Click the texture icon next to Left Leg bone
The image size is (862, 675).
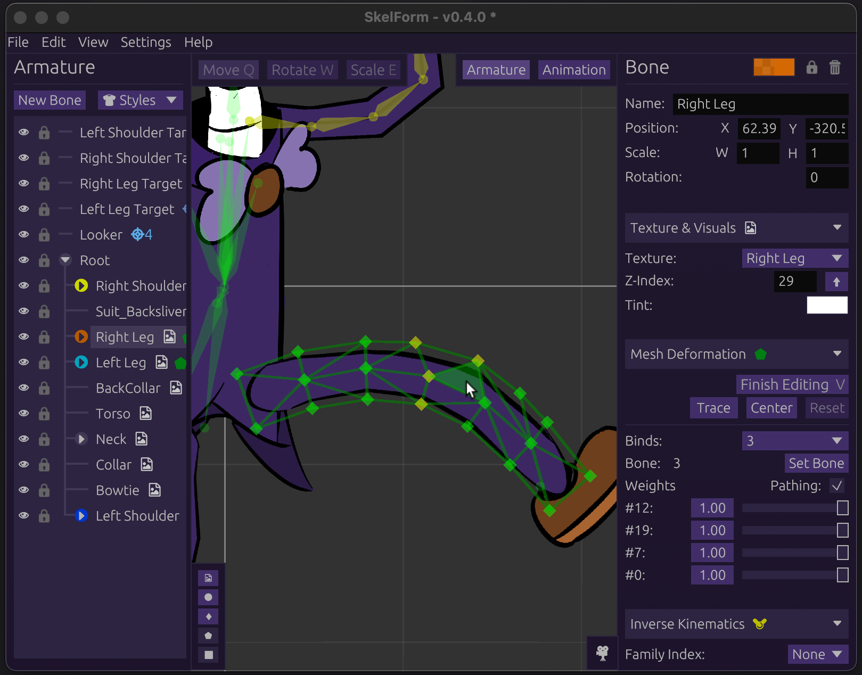[161, 362]
